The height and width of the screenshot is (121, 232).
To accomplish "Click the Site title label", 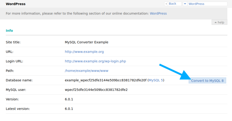I will click(13, 42).
